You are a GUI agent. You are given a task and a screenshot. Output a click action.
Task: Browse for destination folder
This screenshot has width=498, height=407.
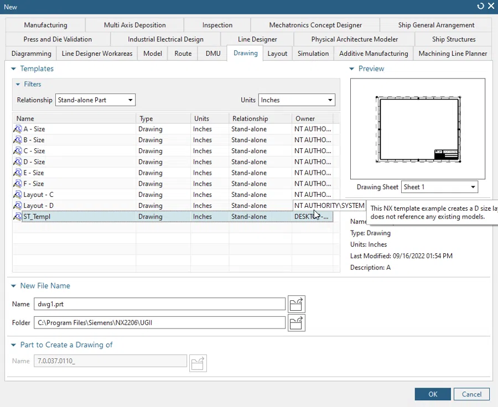tap(297, 323)
